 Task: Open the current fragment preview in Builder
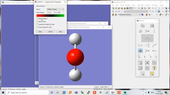(147, 38)
